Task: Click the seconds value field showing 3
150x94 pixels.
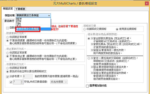Action: click(x=17, y=82)
